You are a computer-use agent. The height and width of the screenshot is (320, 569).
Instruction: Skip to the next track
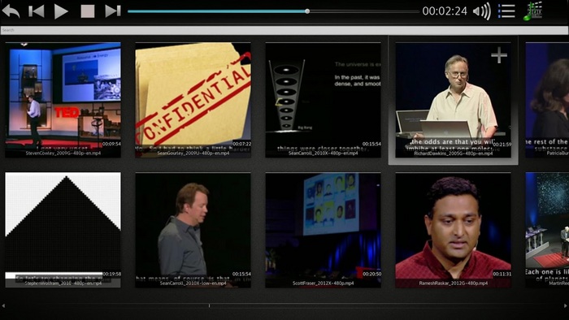pos(113,11)
